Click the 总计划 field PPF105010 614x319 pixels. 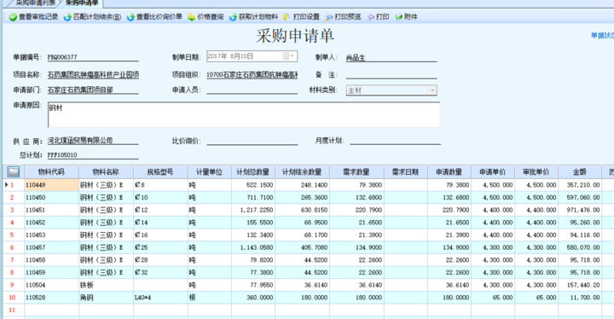tap(93, 154)
